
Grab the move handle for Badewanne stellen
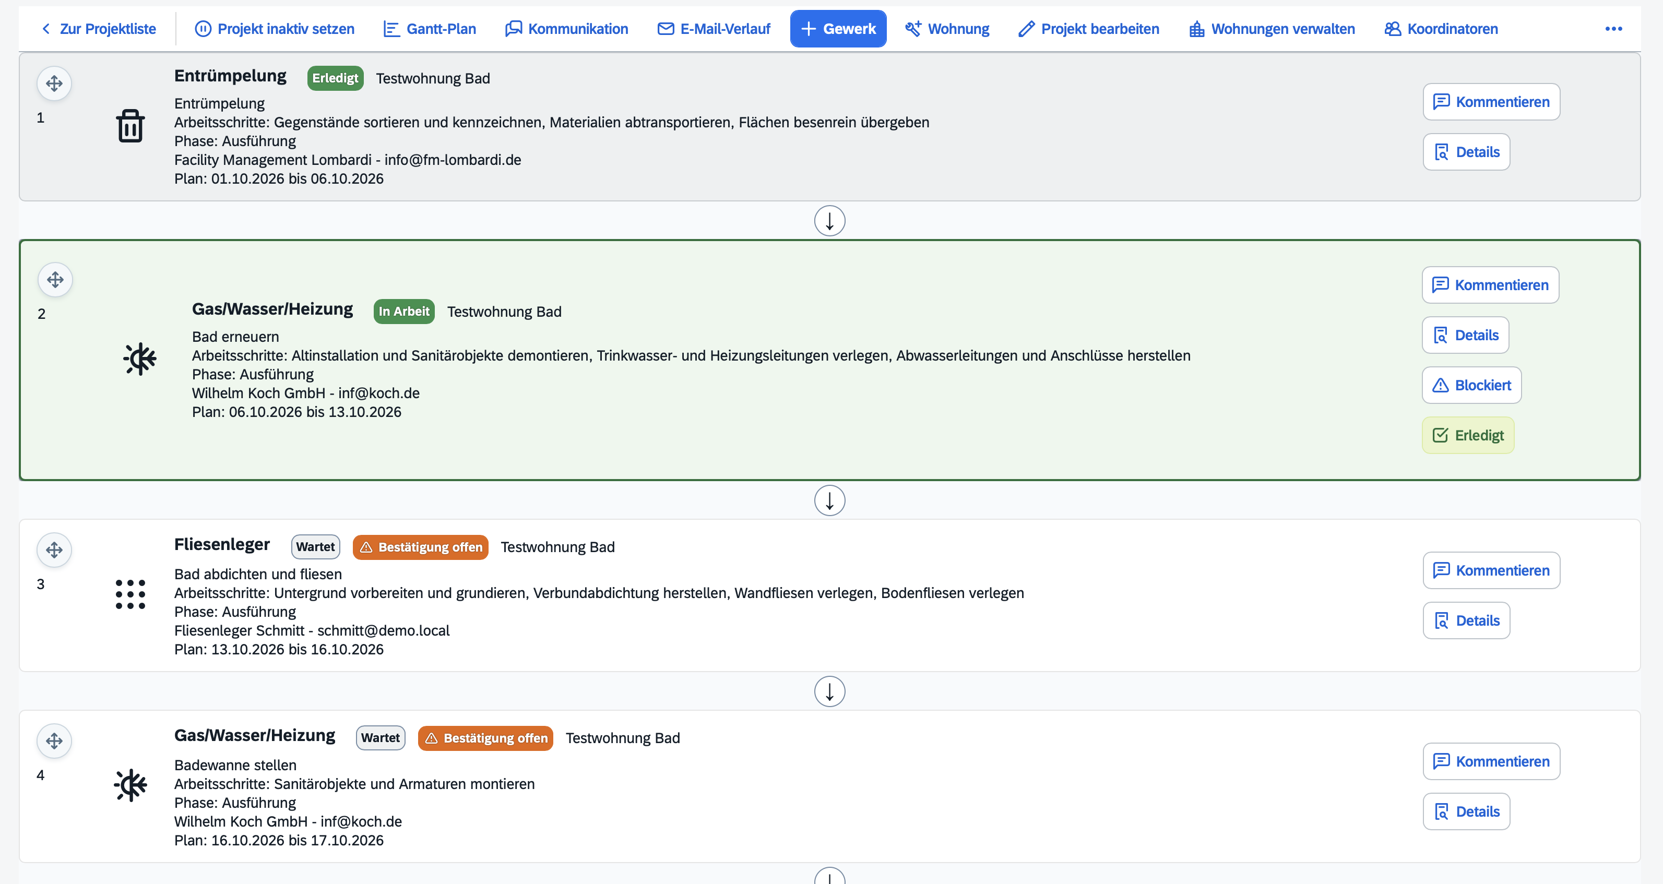pyautogui.click(x=54, y=742)
